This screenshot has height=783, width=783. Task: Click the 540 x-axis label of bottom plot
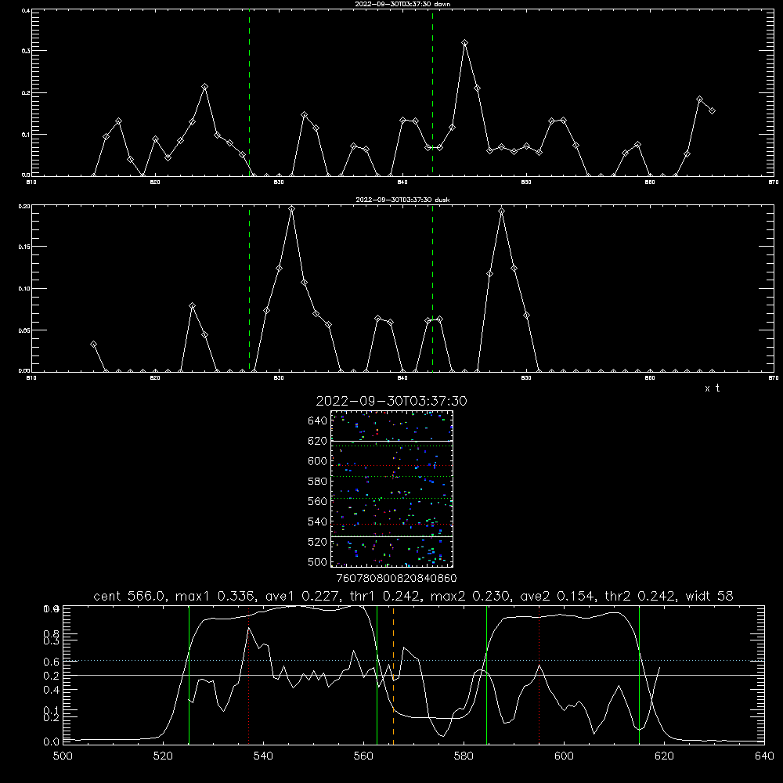click(263, 756)
